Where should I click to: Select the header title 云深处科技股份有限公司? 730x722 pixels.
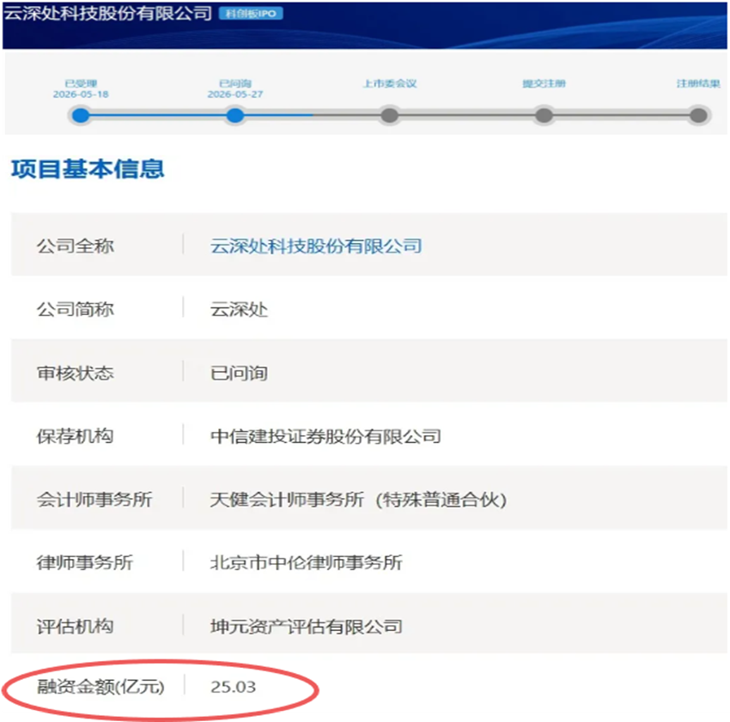tap(108, 14)
